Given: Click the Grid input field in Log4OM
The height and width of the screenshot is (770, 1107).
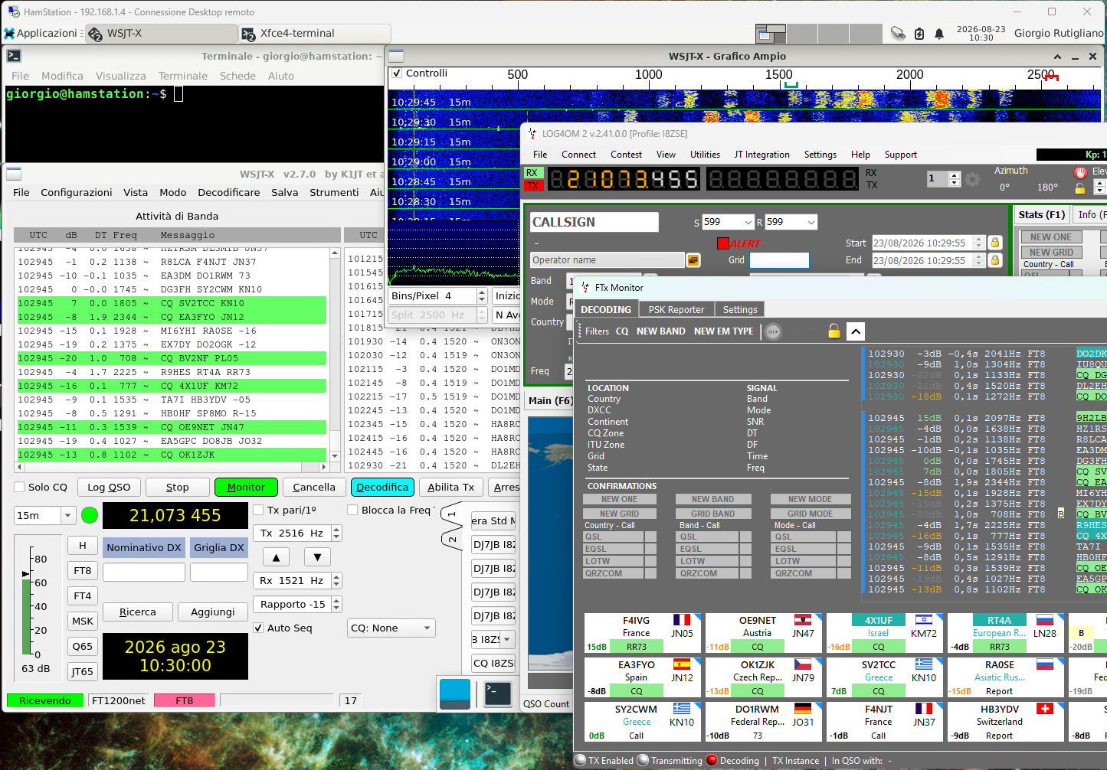Looking at the screenshot, I should pyautogui.click(x=779, y=260).
